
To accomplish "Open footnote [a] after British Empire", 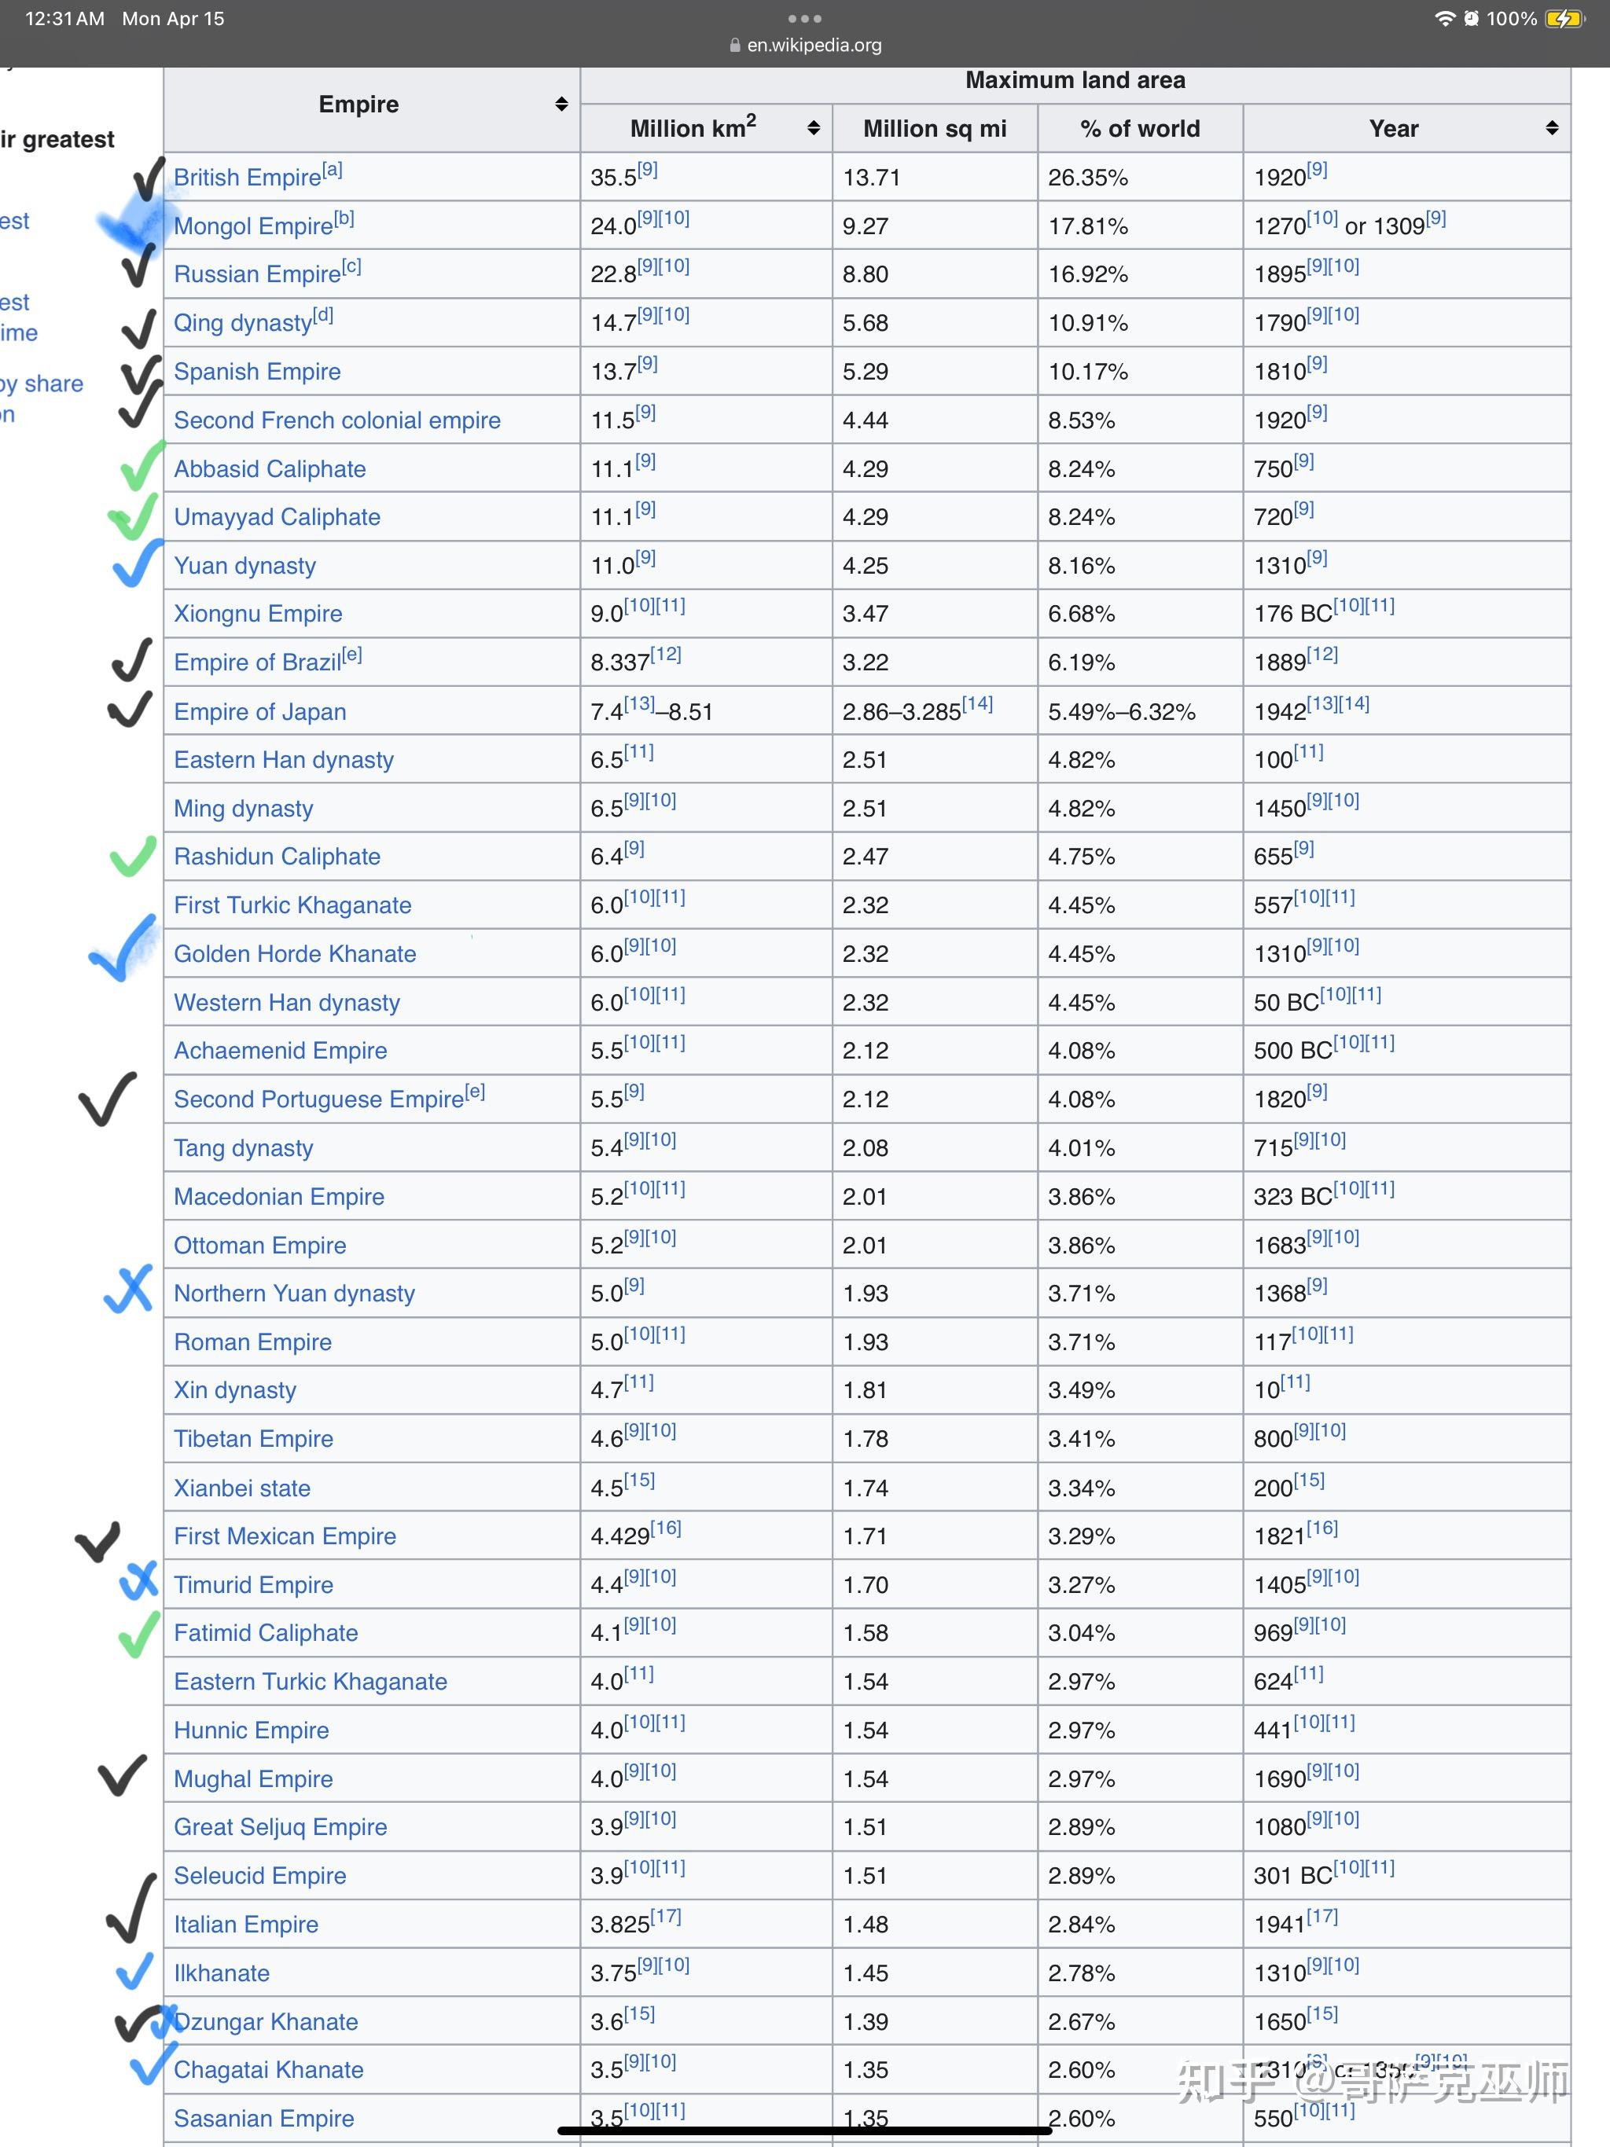I will point(332,170).
